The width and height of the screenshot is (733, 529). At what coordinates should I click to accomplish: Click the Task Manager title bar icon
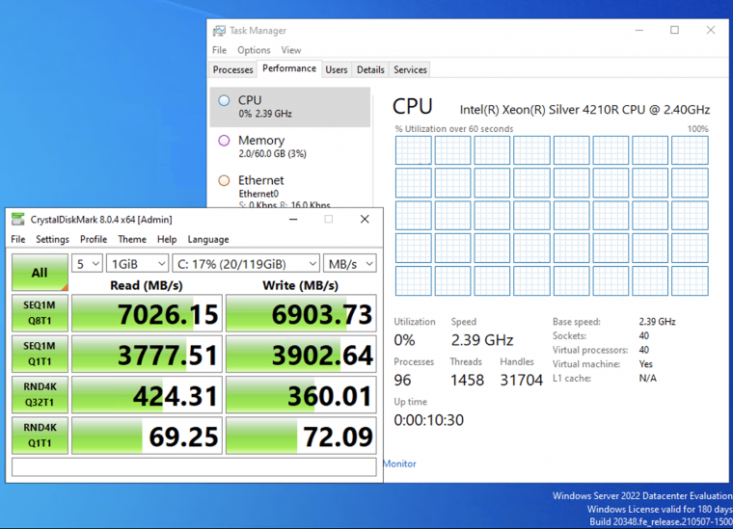[219, 31]
